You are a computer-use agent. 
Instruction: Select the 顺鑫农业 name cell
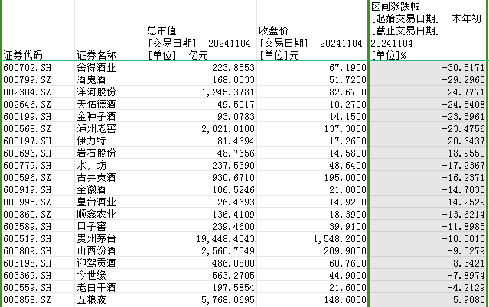point(109,215)
